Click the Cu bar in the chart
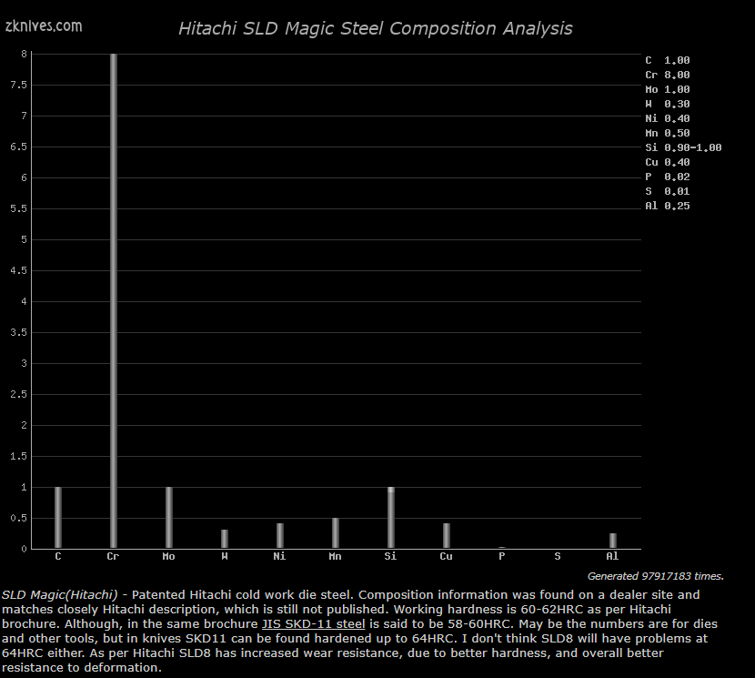 (447, 536)
